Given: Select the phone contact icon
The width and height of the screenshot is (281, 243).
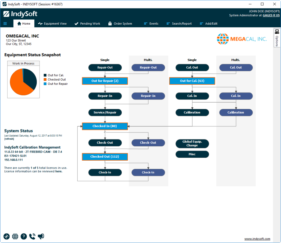Looking at the screenshot, I should point(32,236).
